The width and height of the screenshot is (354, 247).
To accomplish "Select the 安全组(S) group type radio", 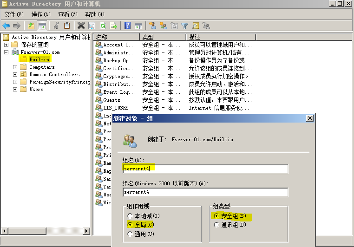I will pos(216,216).
